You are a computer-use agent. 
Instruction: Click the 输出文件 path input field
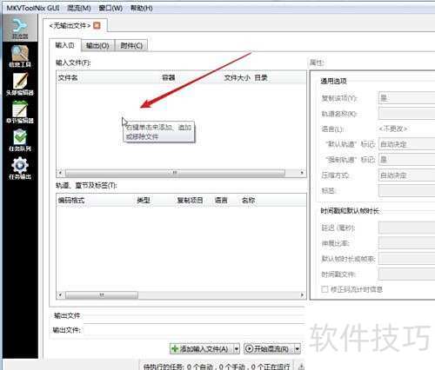tap(194, 330)
